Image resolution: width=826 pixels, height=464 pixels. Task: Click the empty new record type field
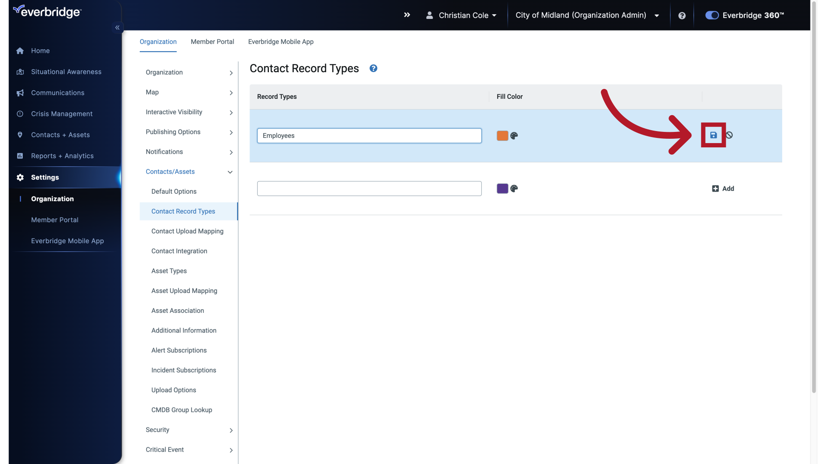click(x=369, y=189)
